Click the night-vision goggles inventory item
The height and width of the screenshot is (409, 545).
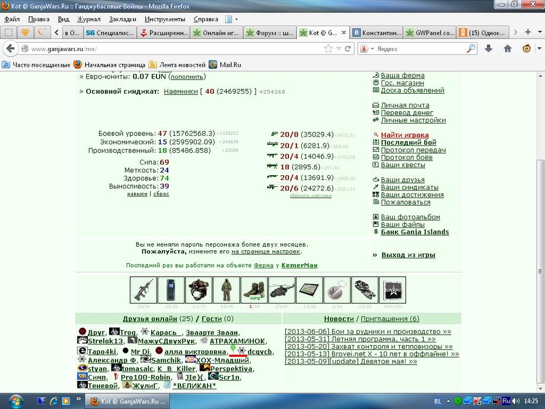(365, 290)
